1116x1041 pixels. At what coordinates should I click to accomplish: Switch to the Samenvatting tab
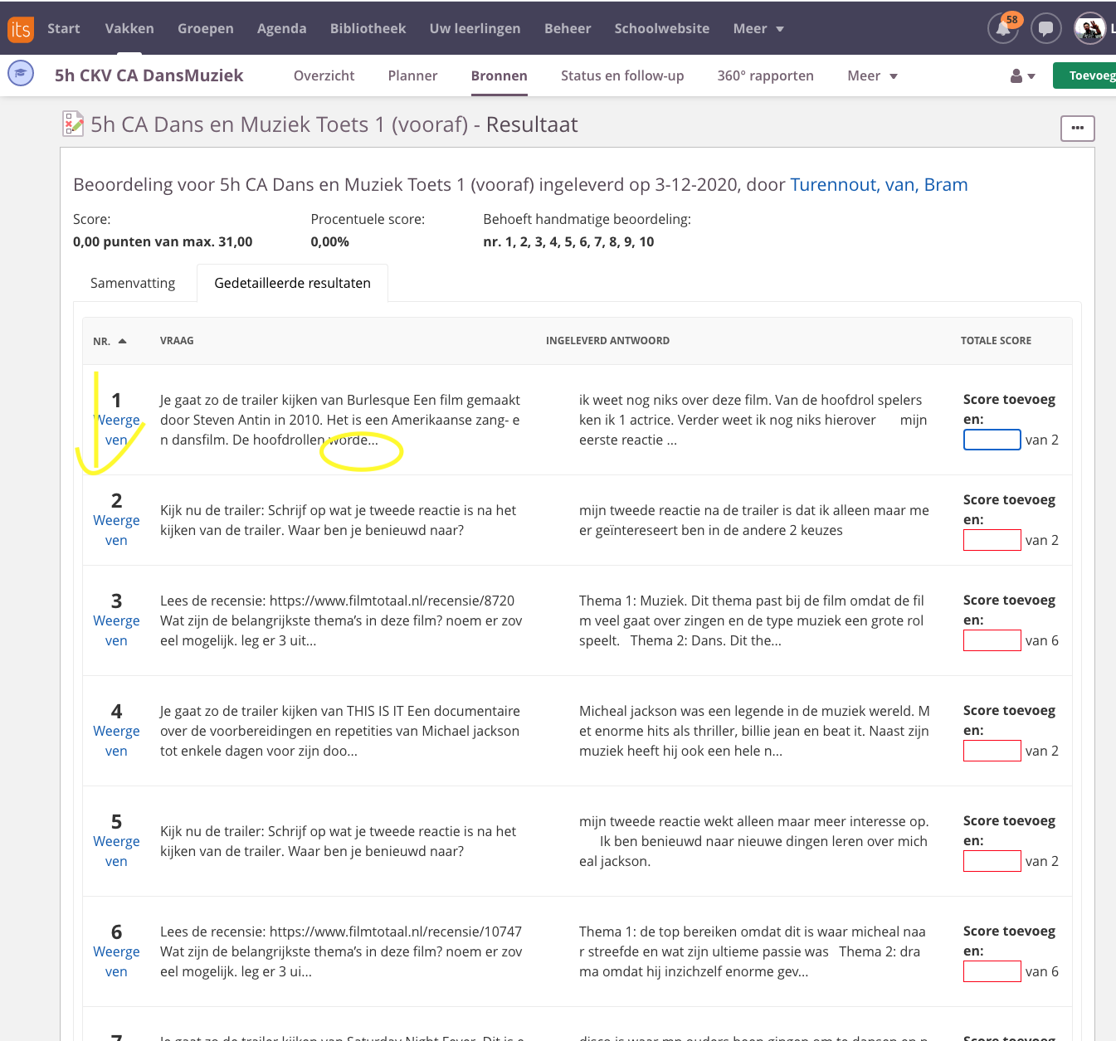pyautogui.click(x=133, y=284)
